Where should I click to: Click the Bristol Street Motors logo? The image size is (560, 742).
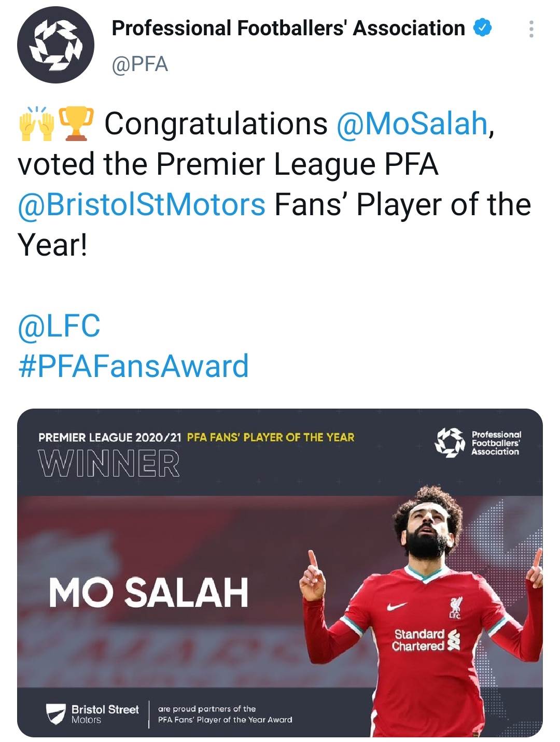[92, 713]
